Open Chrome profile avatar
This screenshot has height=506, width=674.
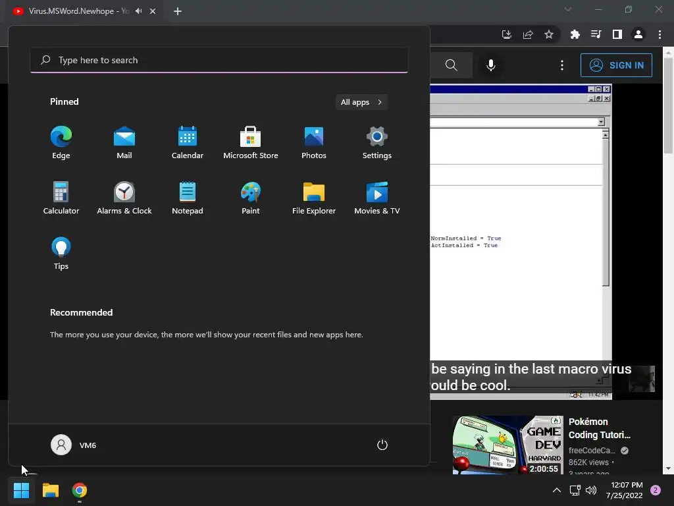coord(638,34)
